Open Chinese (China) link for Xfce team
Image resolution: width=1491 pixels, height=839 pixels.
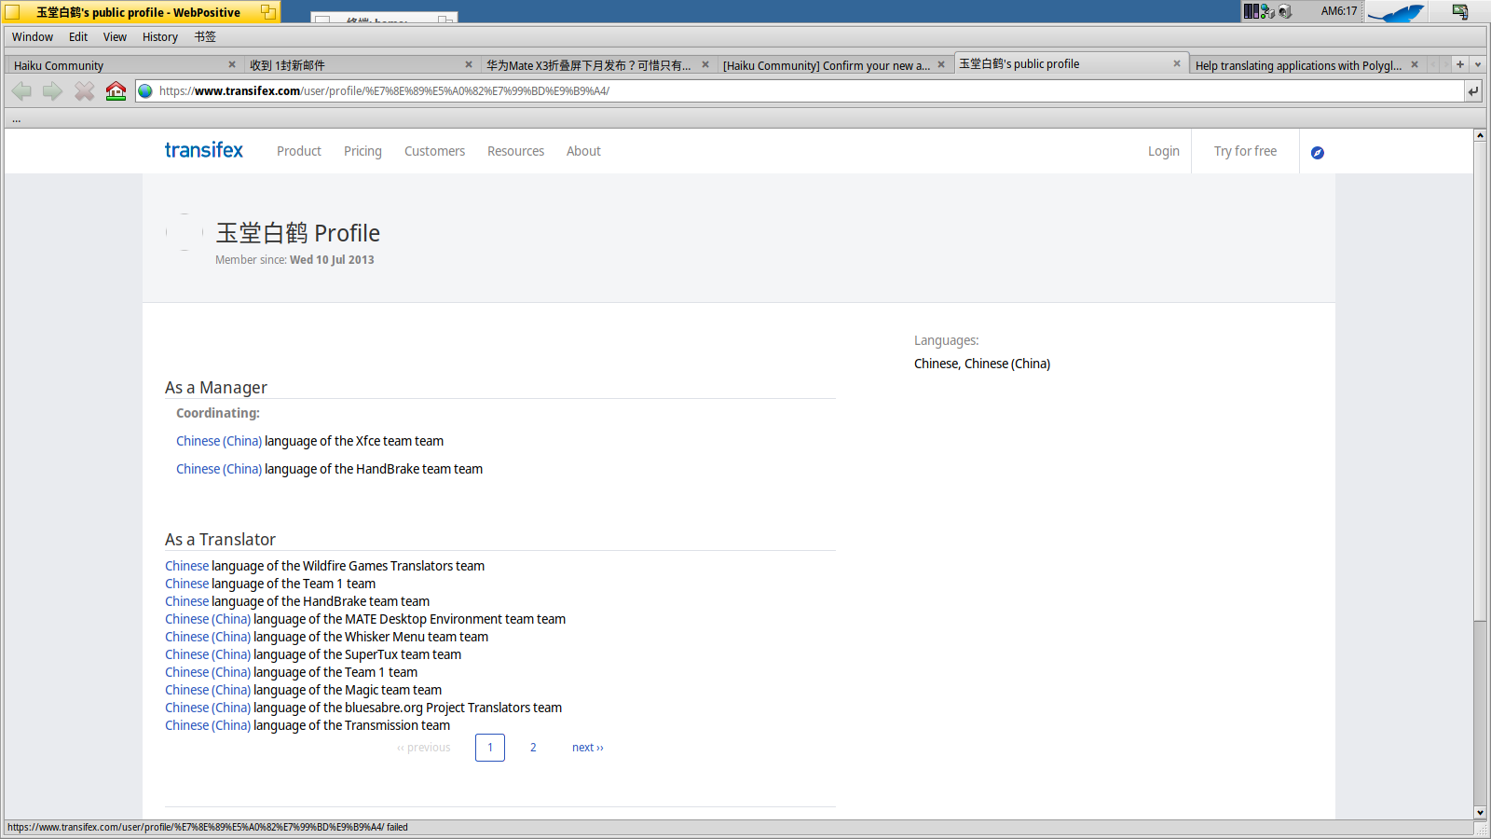(219, 441)
